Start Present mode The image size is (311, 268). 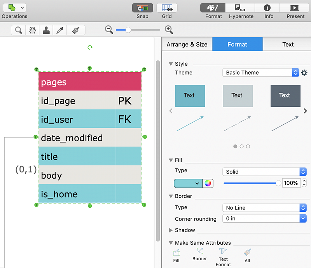(294, 8)
